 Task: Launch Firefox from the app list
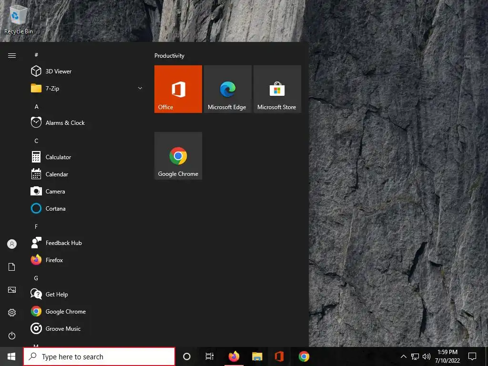(x=87, y=260)
